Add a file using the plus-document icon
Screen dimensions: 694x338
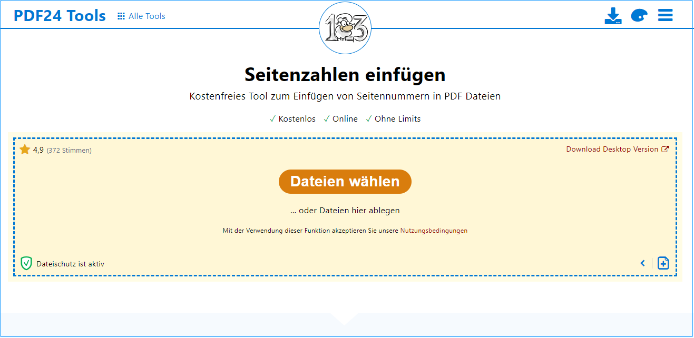tap(663, 263)
